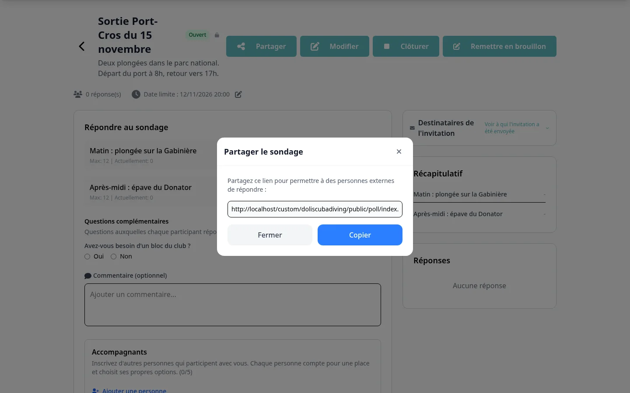Screen dimensions: 630x393
Task: Click Après-midi row in Récapitulatif
Action: (x=479, y=214)
